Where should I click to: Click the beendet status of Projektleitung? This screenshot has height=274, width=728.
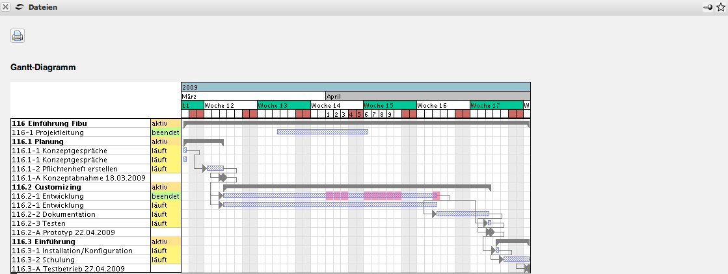165,132
